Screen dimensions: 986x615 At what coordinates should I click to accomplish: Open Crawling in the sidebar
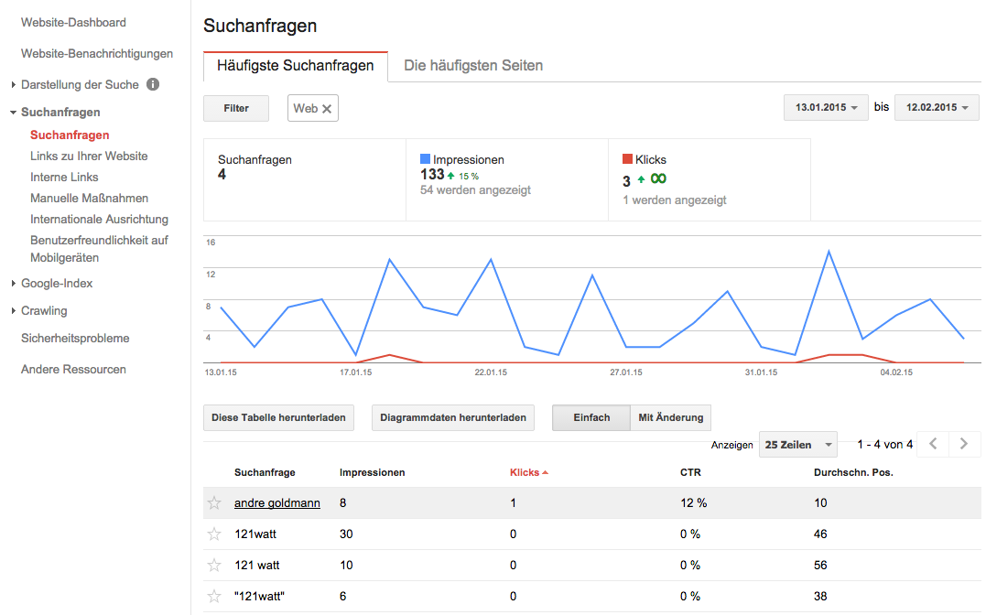click(44, 310)
